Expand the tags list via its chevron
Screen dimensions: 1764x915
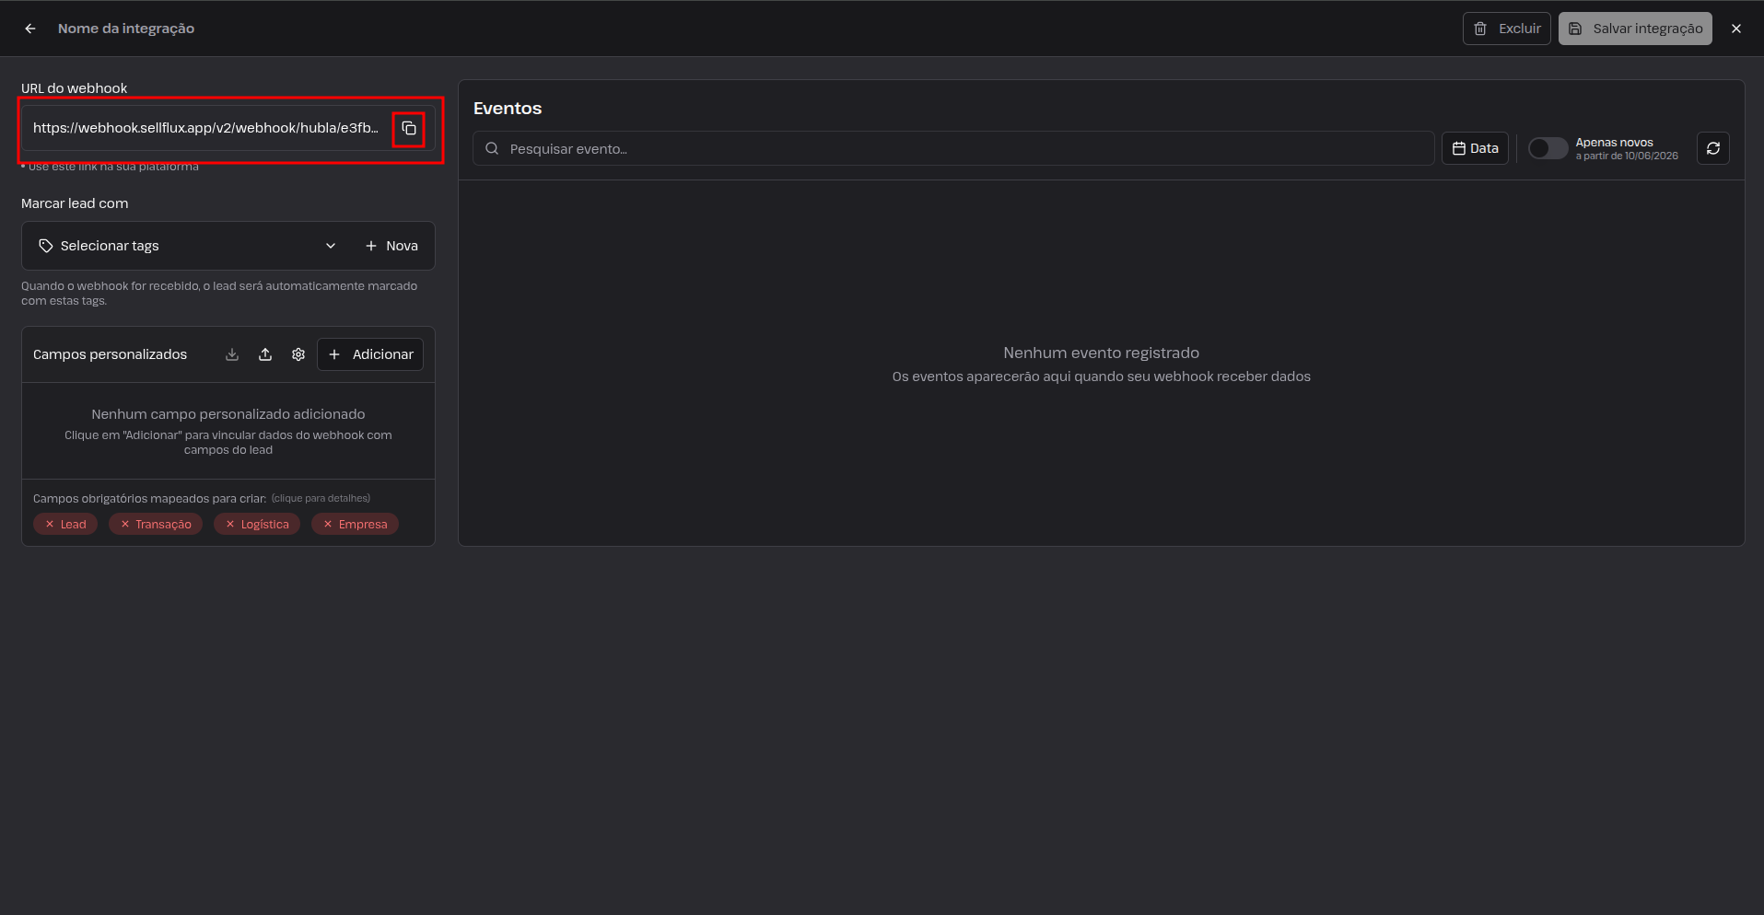[x=331, y=246]
